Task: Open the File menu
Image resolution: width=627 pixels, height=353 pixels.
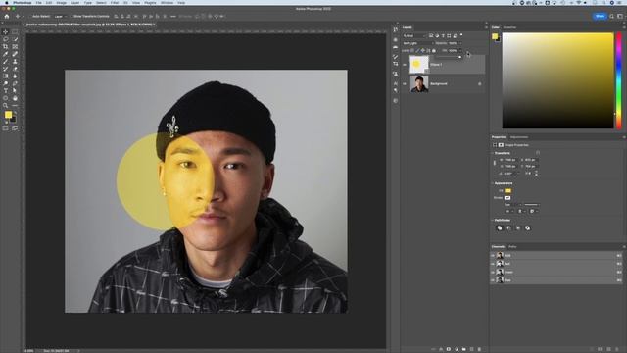Action: (x=39, y=2)
